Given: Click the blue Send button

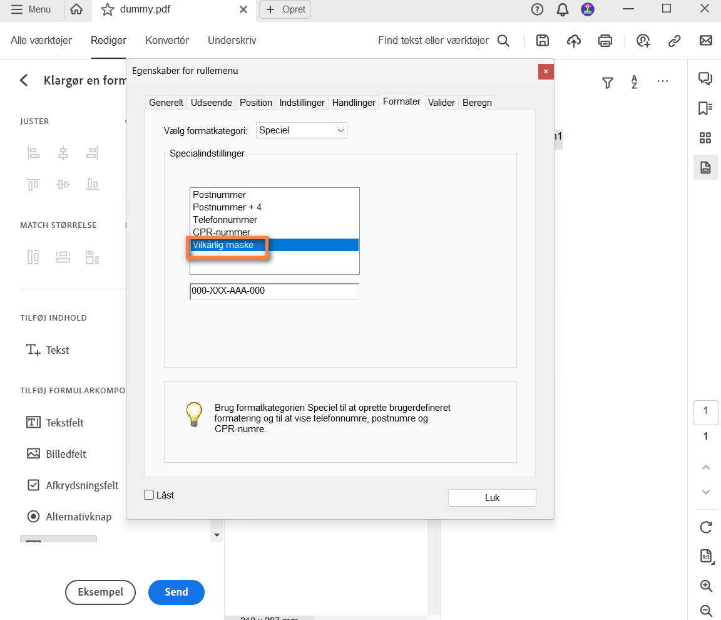Looking at the screenshot, I should click(x=176, y=592).
